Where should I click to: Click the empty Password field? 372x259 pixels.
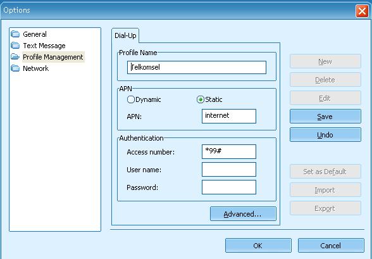229,187
